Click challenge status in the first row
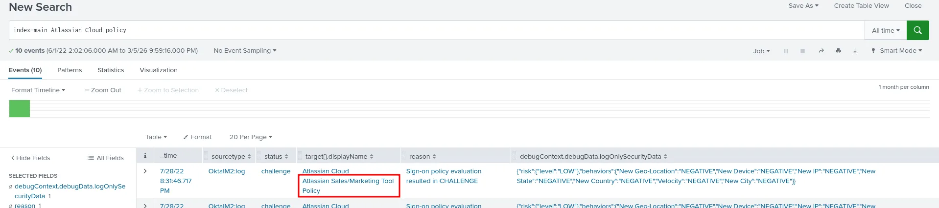 [x=276, y=171]
